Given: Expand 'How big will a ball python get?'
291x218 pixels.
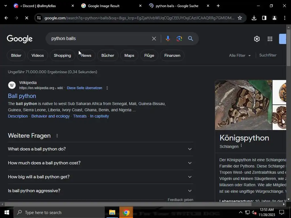Looking at the screenshot, I should coord(100,177).
